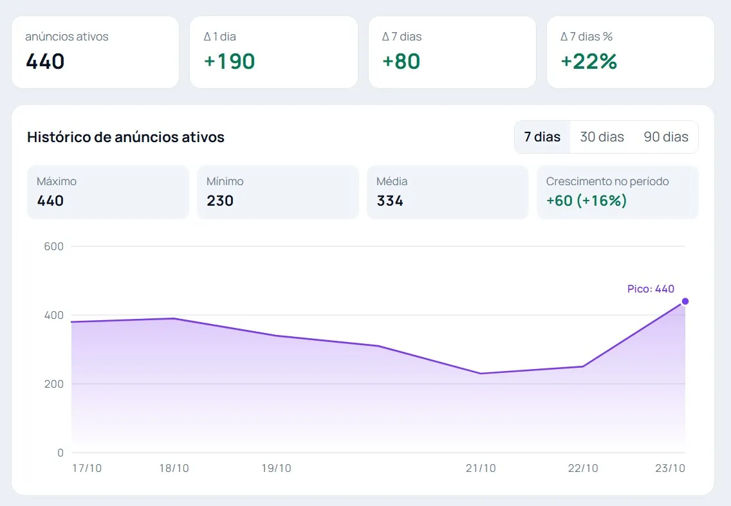Click the "Δ 7 dias %" card label
Screen dimensions: 731x506
click(x=586, y=37)
